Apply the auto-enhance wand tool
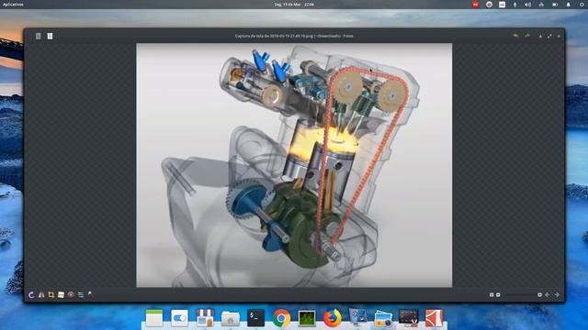Screen dimensions: 588x330 point(90,294)
